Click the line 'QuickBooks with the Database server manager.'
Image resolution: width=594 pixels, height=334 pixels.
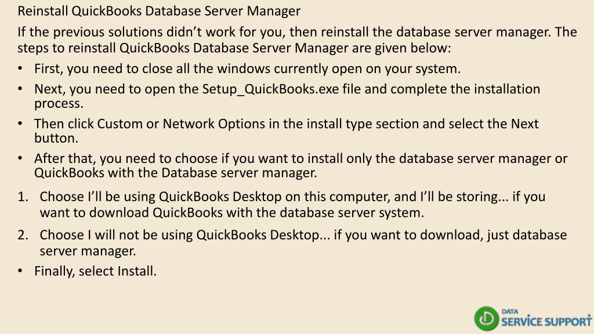[175, 173]
